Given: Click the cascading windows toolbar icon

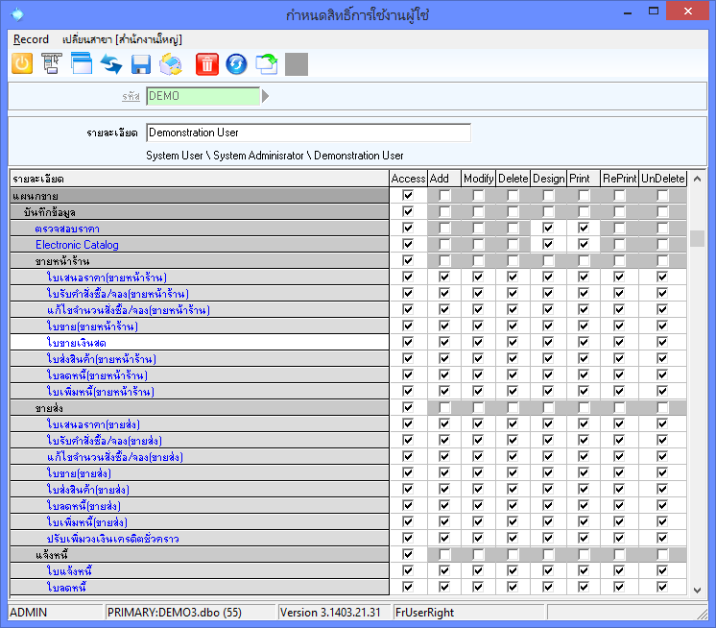Looking at the screenshot, I should coord(81,64).
